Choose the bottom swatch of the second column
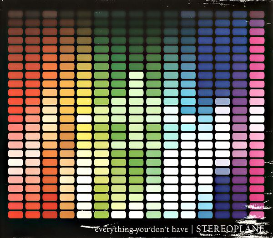The height and width of the screenshot is (238, 273). (33, 214)
